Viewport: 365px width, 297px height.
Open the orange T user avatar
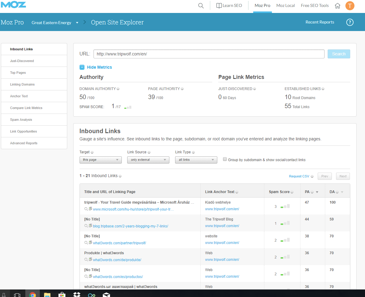tap(350, 5)
